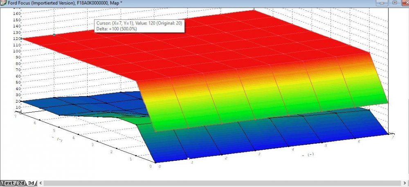Select the 3d view tab
Screen dimensions: 409x187
pos(31,183)
